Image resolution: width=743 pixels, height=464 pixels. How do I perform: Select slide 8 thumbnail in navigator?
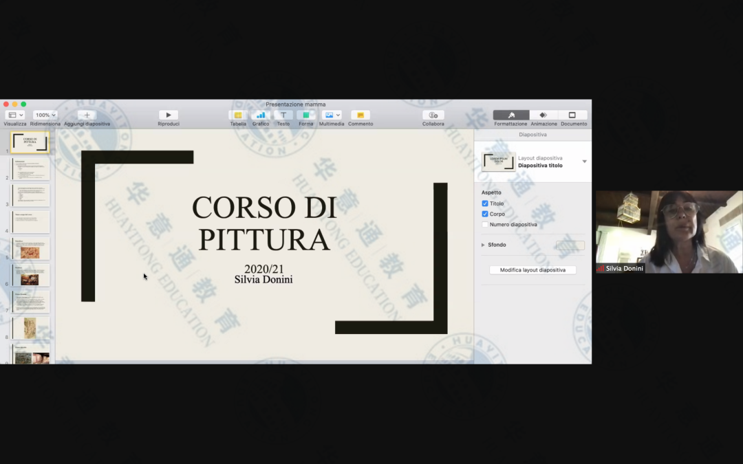(31, 328)
